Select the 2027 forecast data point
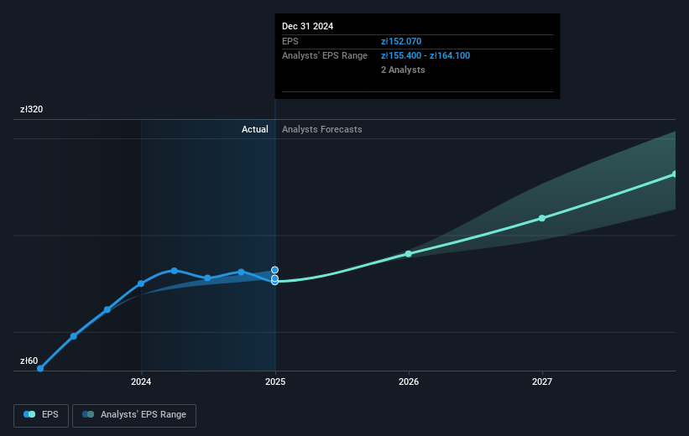The image size is (689, 436). pyautogui.click(x=542, y=218)
